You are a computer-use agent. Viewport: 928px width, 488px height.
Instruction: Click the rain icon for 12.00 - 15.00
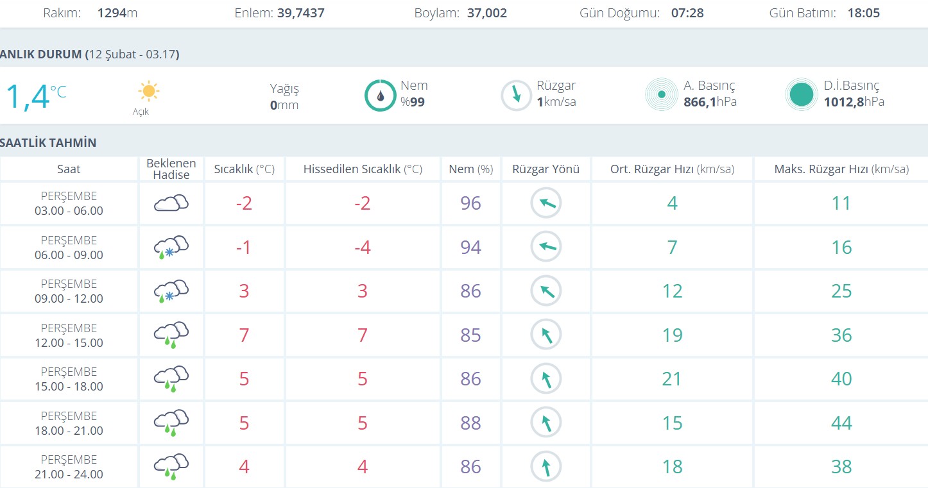(171, 335)
